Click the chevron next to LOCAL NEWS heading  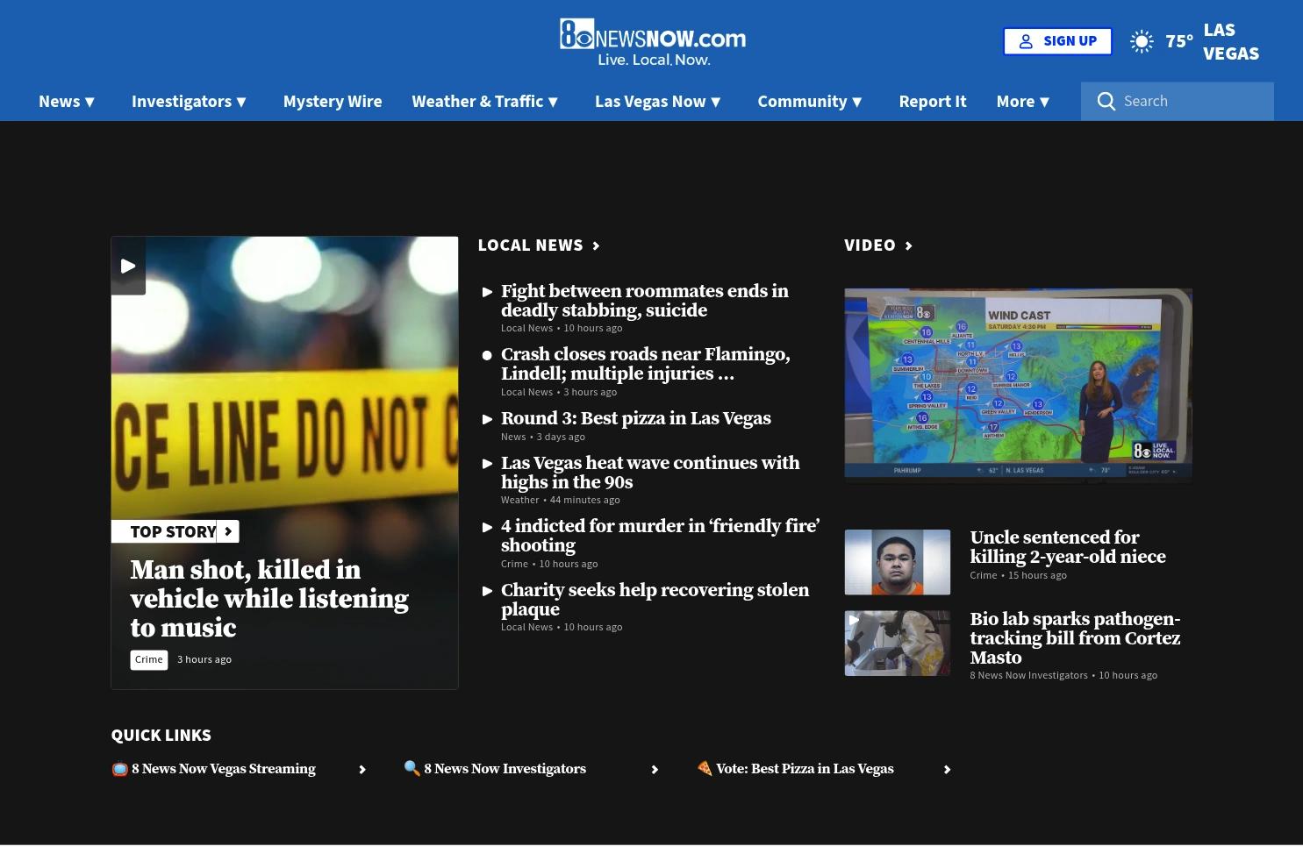(597, 245)
